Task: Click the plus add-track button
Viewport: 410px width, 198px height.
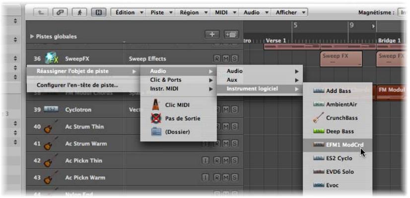Action: point(212,34)
